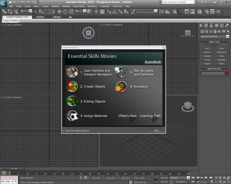Enable the AutoGrid checkbox

click(207, 45)
